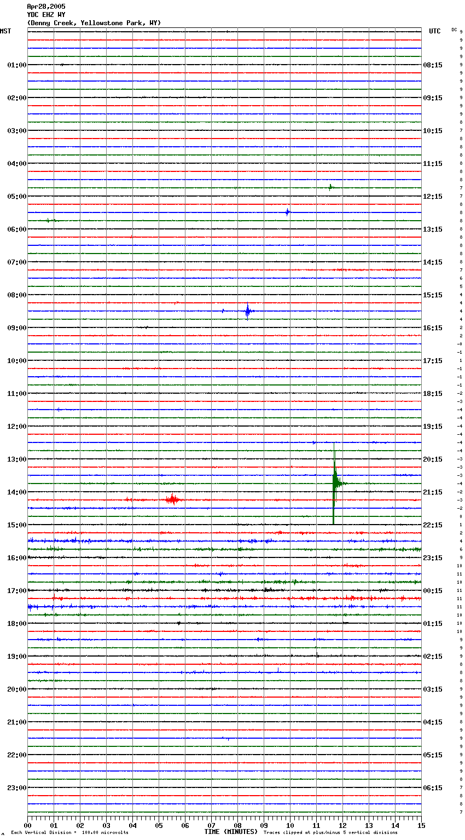Click the 17:15 UTC time label

pos(433,361)
